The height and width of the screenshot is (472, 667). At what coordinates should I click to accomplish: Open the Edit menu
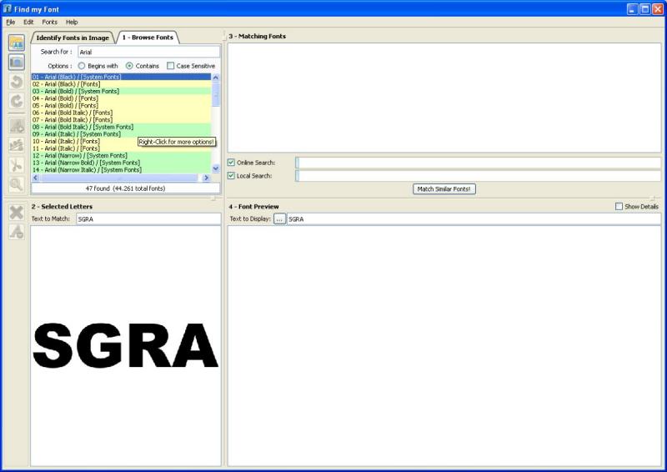28,23
